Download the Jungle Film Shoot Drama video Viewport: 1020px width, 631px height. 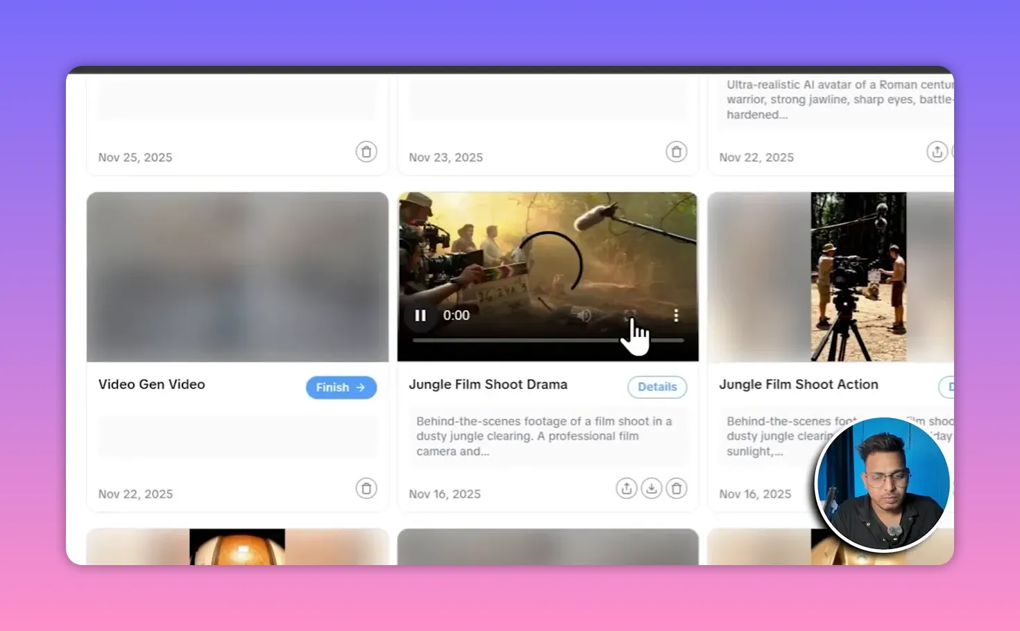coord(651,488)
